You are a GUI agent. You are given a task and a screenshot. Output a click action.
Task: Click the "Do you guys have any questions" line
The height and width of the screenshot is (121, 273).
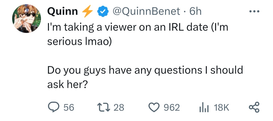coord(145,70)
